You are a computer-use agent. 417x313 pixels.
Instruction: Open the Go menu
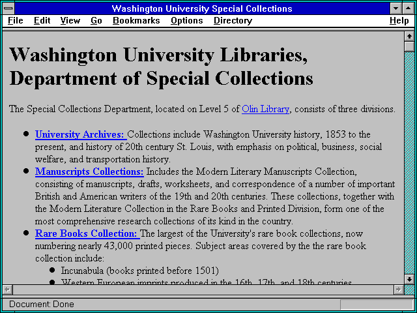96,21
